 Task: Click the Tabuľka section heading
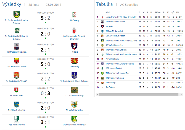tap(104, 4)
